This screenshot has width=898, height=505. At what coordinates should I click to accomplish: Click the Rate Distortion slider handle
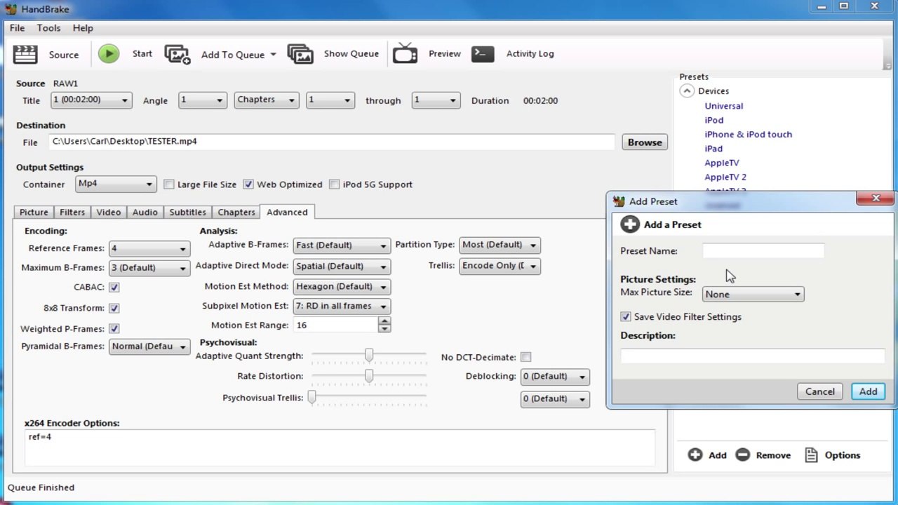pos(369,376)
